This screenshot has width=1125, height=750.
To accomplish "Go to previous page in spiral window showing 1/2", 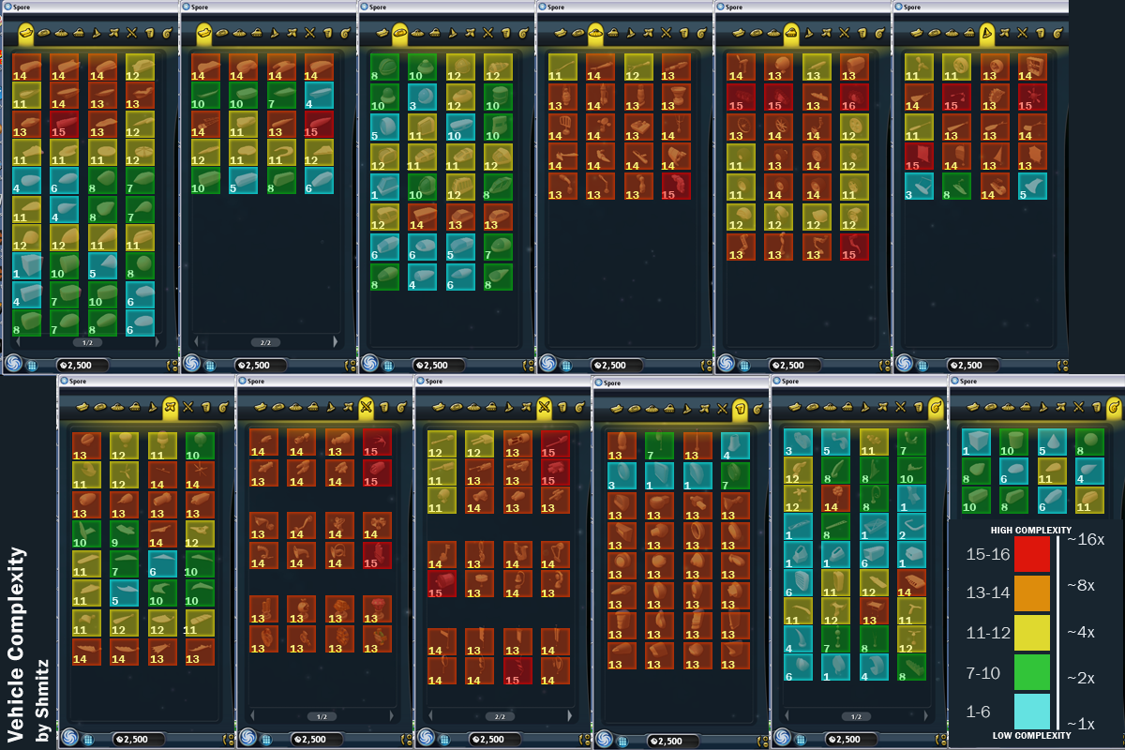I will pos(787,716).
